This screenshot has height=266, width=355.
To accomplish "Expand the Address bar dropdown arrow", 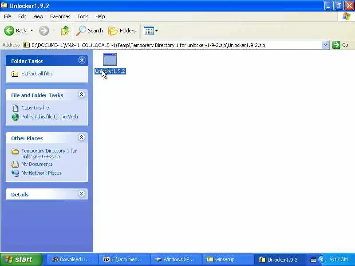I will tap(325, 45).
